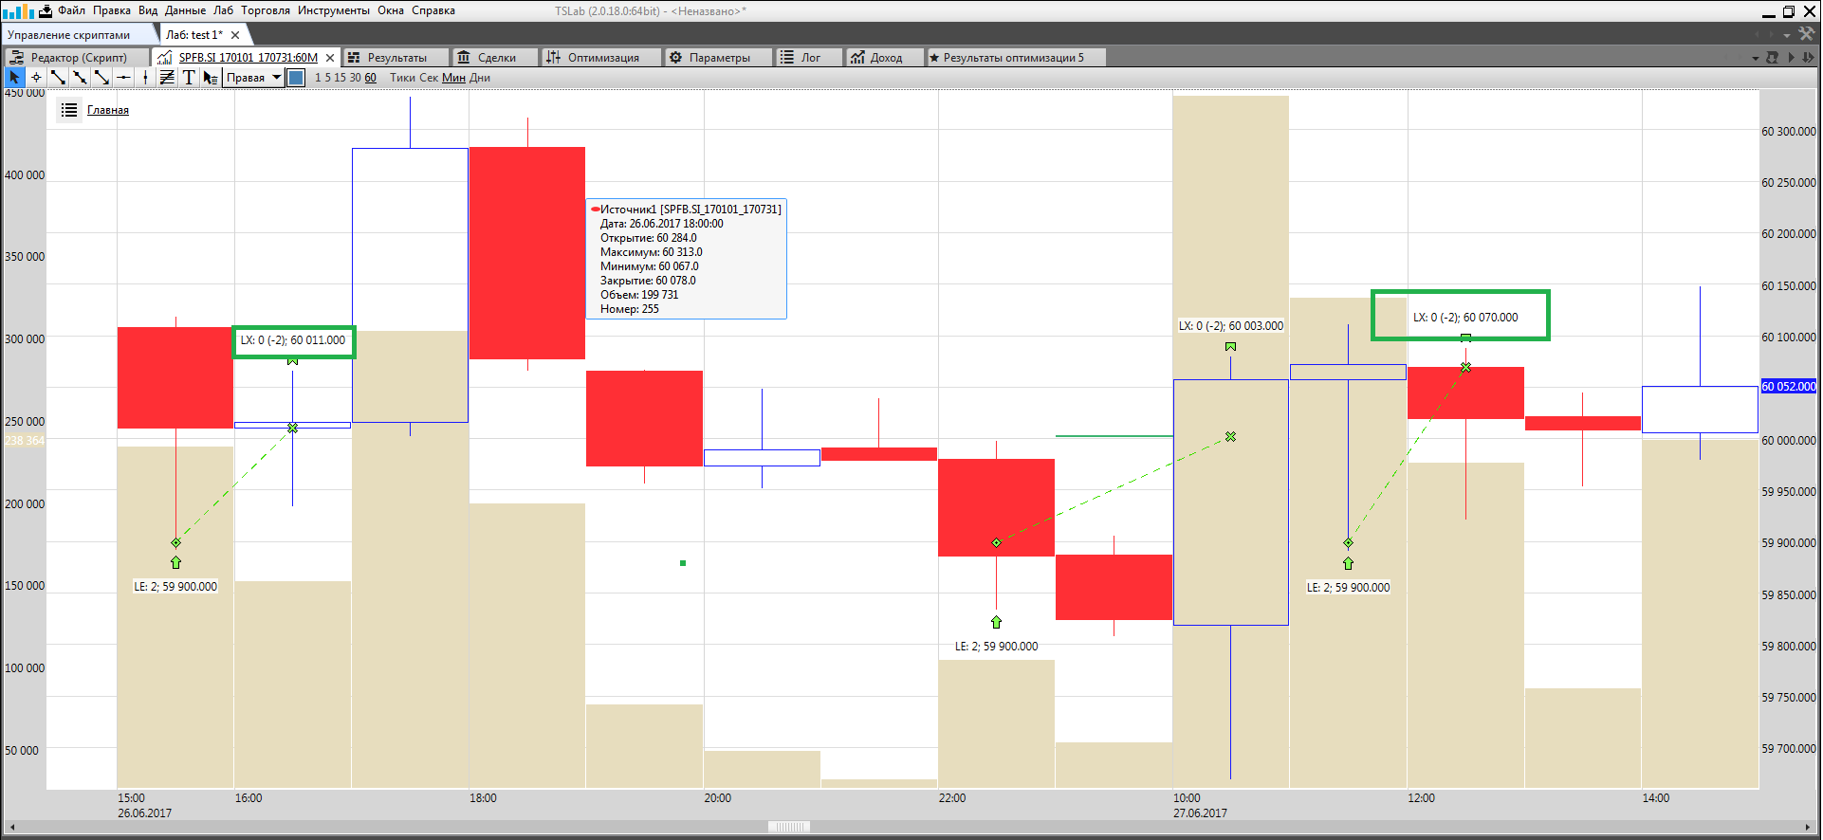Click the double arrow icon in lab tab strip
The image size is (1823, 840).
coord(1808,58)
